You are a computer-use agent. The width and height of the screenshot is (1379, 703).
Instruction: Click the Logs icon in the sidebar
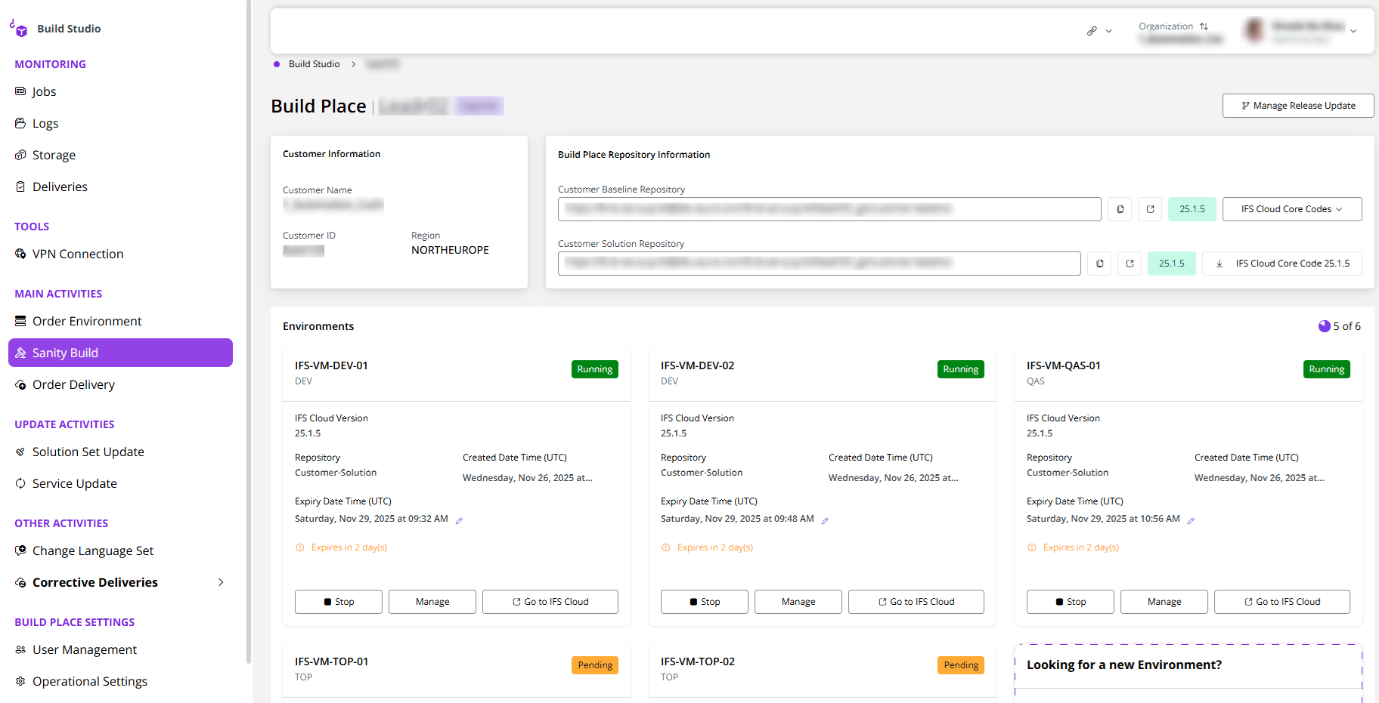tap(20, 123)
